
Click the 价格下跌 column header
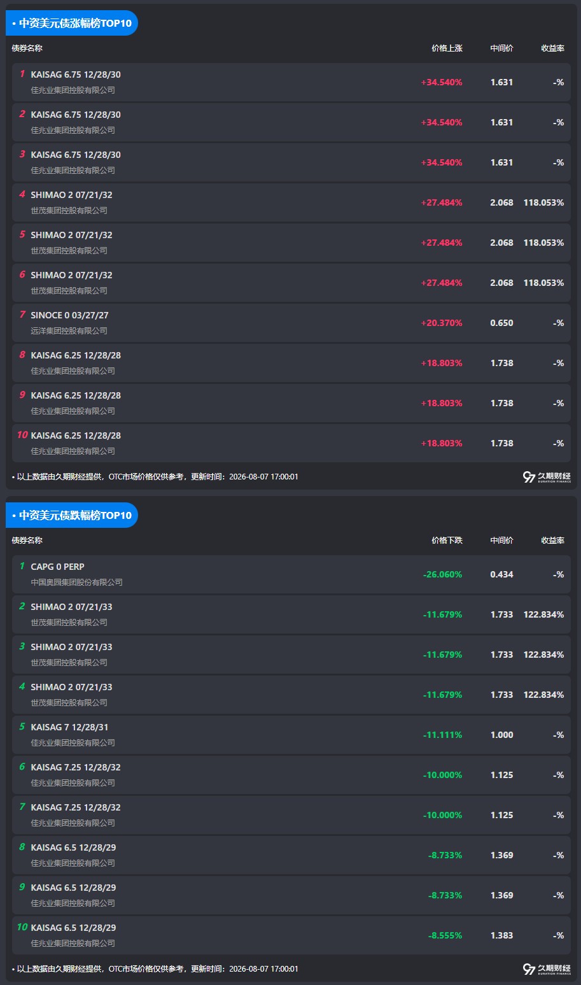click(x=447, y=541)
